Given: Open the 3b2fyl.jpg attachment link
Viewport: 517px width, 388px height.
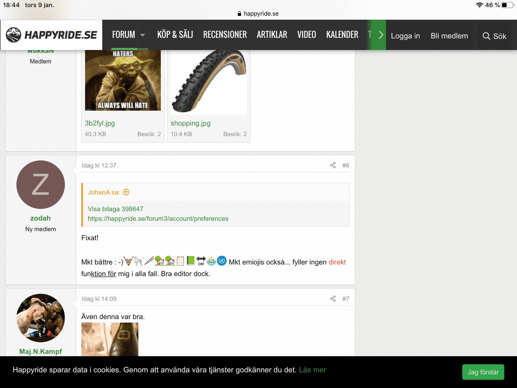Looking at the screenshot, I should [x=100, y=123].
